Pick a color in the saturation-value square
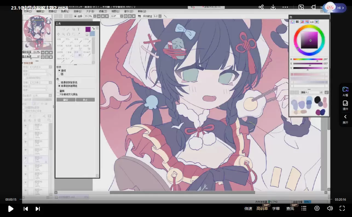 point(309,40)
